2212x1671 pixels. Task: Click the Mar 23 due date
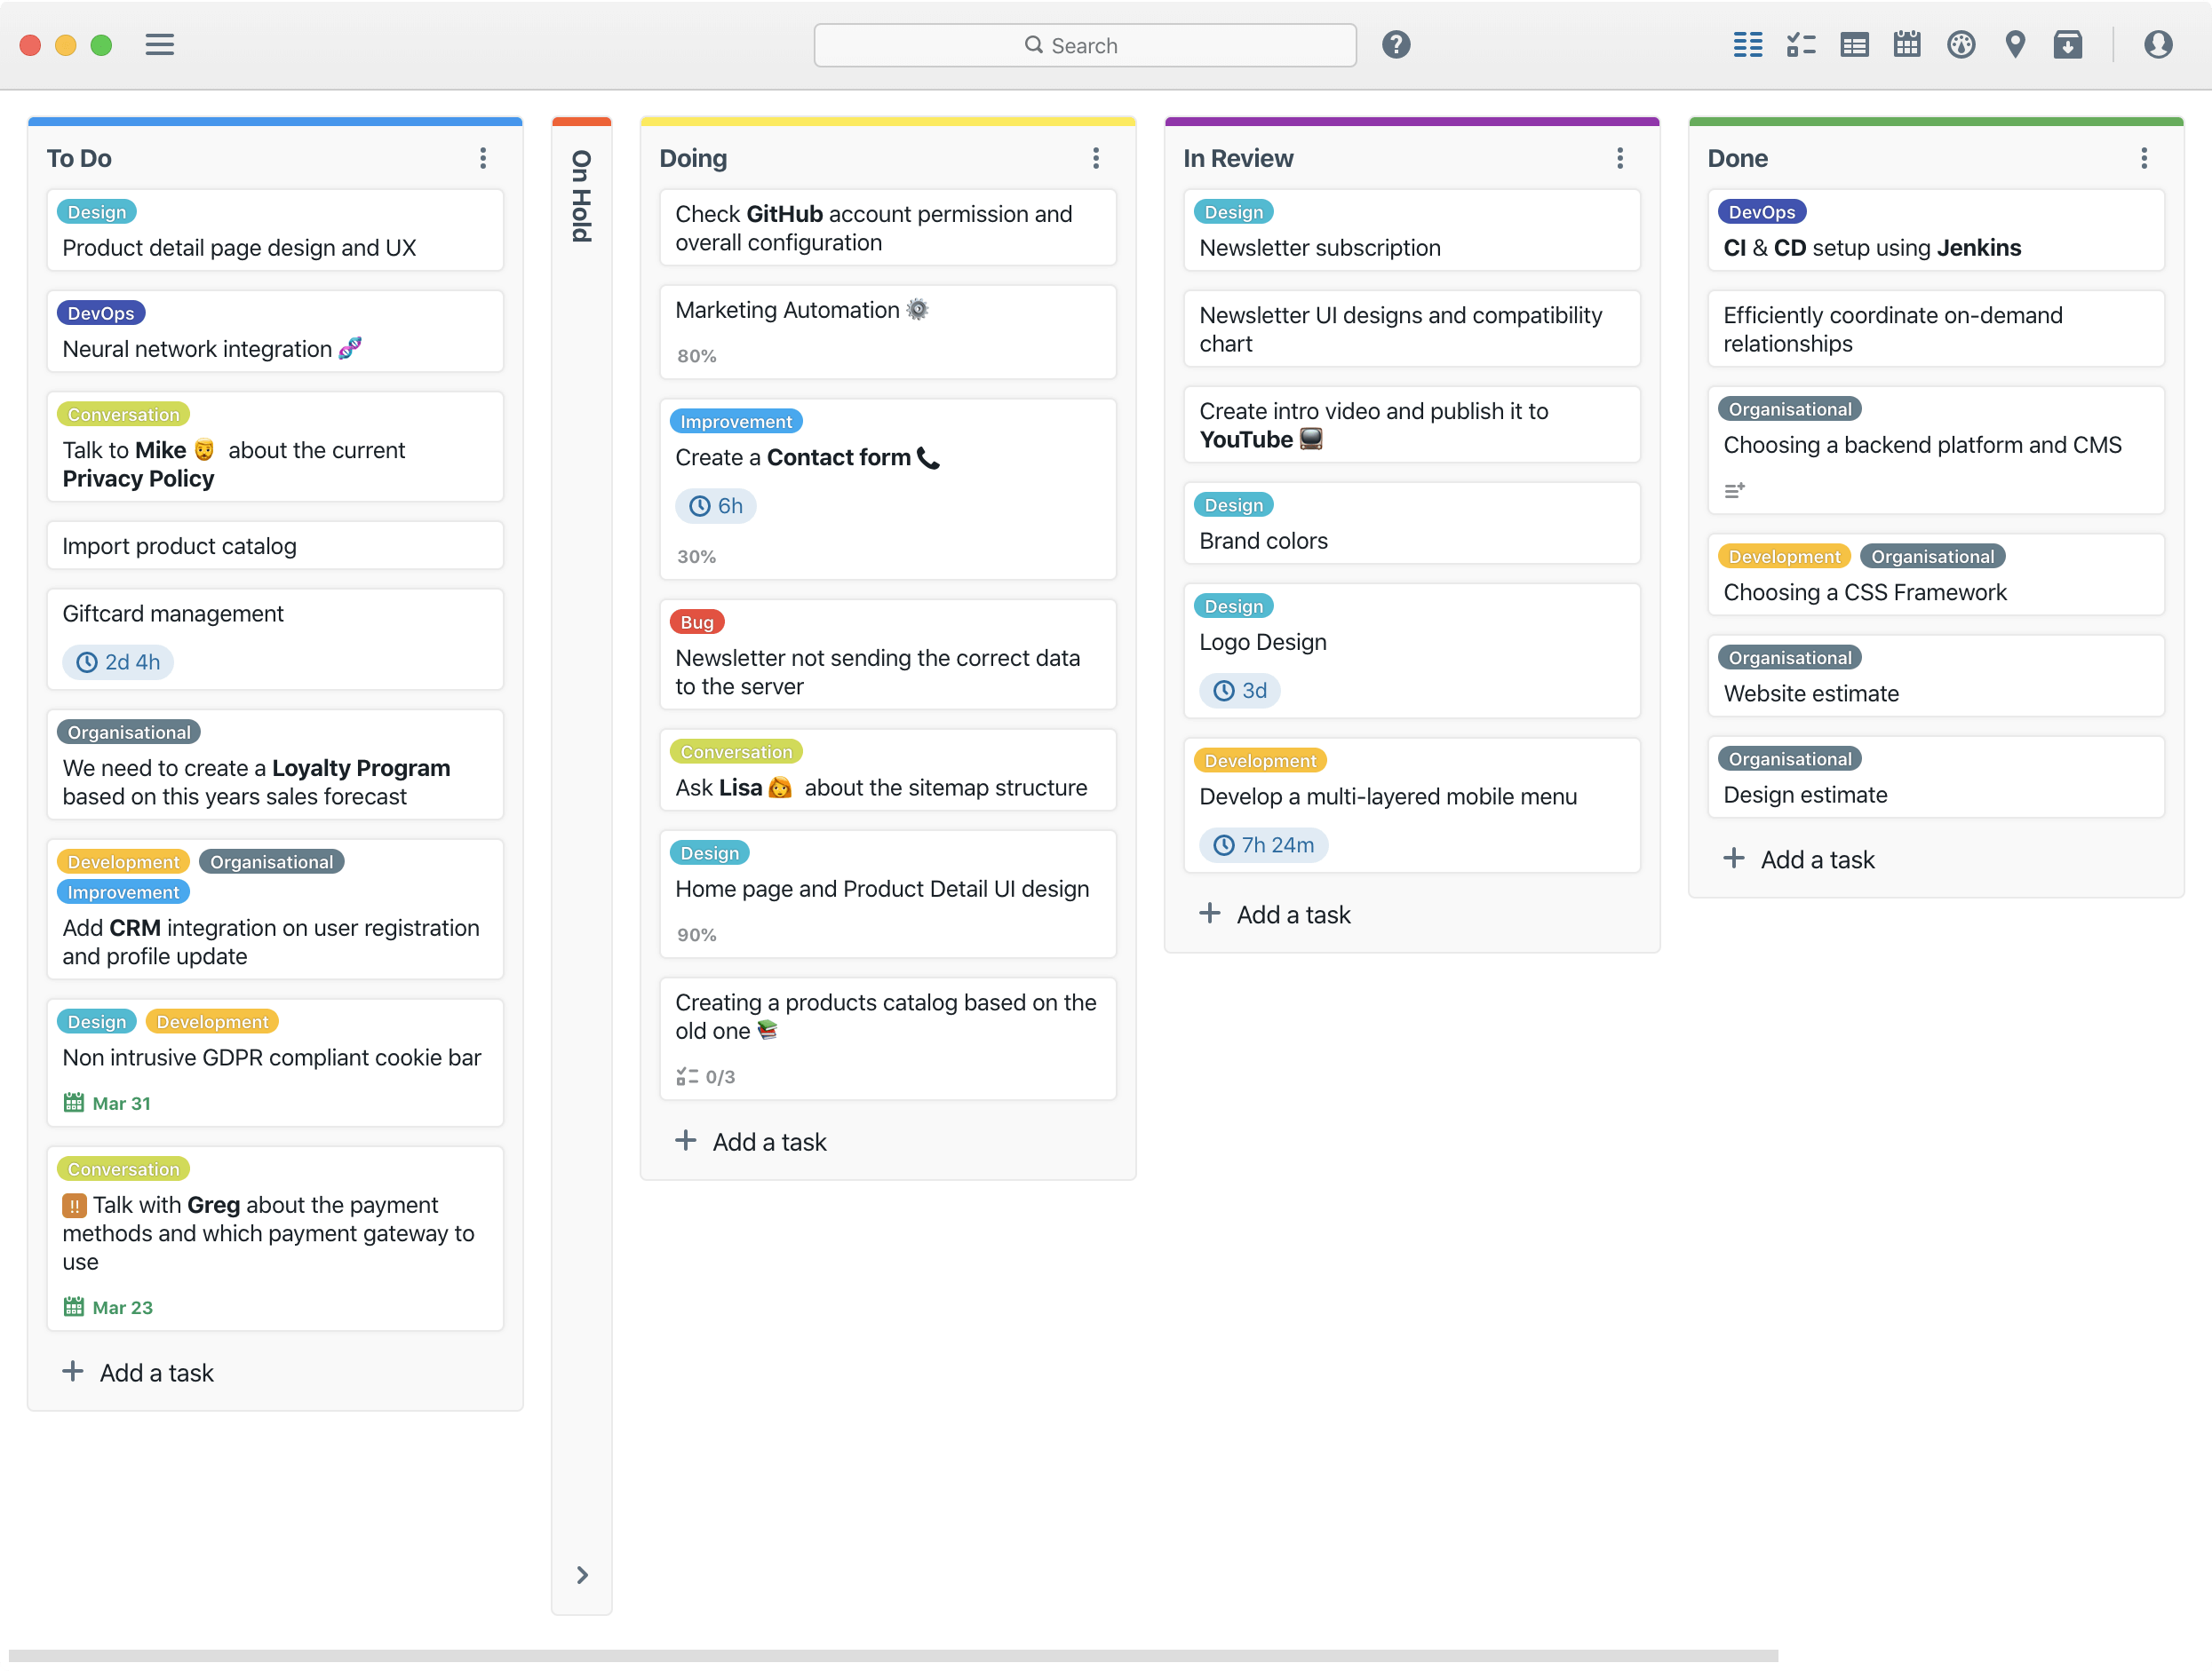[108, 1307]
